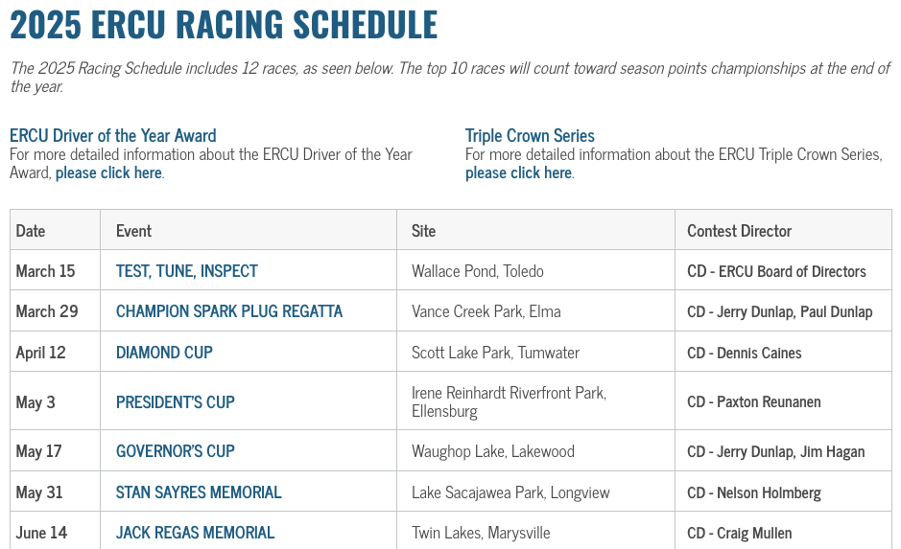Click 'please click here' for Triple Crown Series
The width and height of the screenshot is (901, 549).
tap(518, 172)
